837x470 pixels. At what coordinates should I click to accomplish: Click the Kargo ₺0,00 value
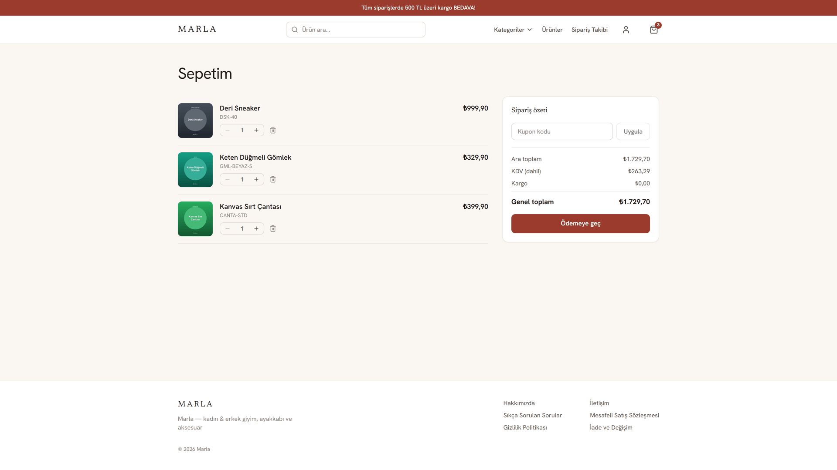click(642, 184)
